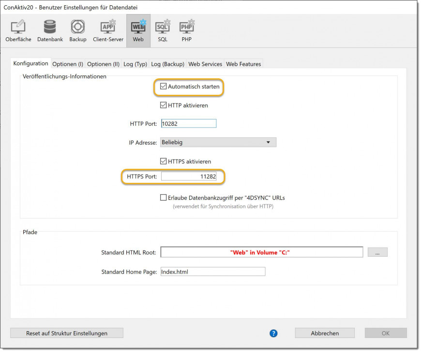The image size is (421, 352).
Task: Open the Web Services tab
Action: click(x=205, y=64)
